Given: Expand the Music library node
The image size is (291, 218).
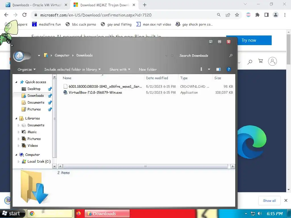Looking at the screenshot, I should pyautogui.click(x=18, y=132).
